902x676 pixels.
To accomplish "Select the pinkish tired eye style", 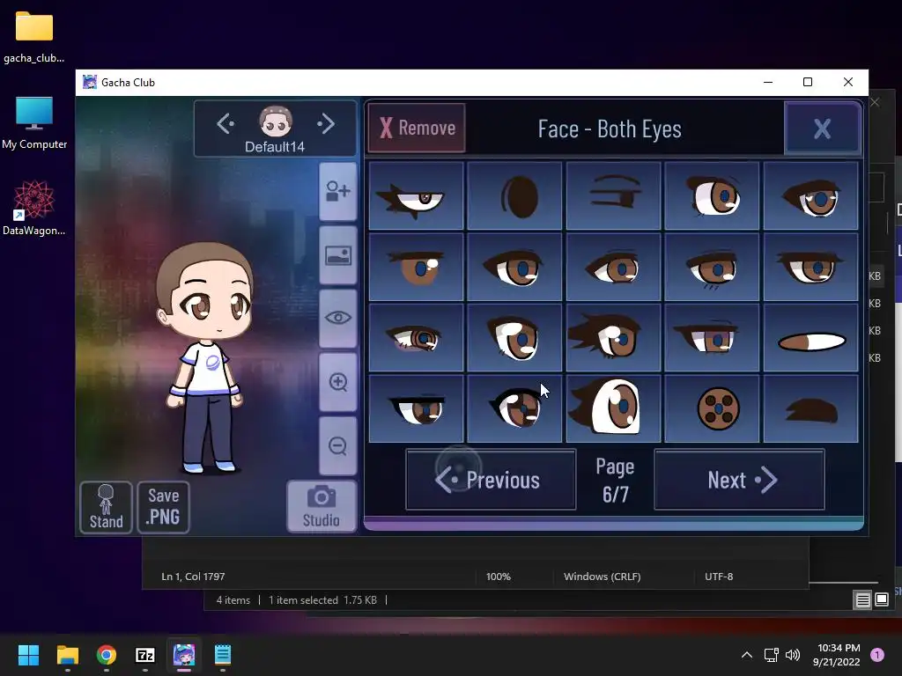I will point(416,338).
